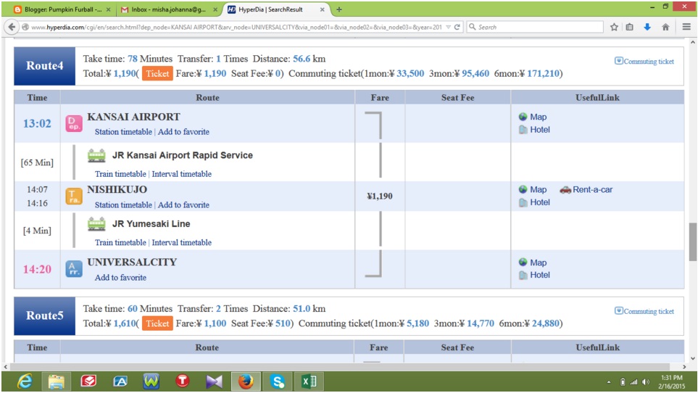Open a new browser tab
The image size is (698, 393).
coord(339,9)
